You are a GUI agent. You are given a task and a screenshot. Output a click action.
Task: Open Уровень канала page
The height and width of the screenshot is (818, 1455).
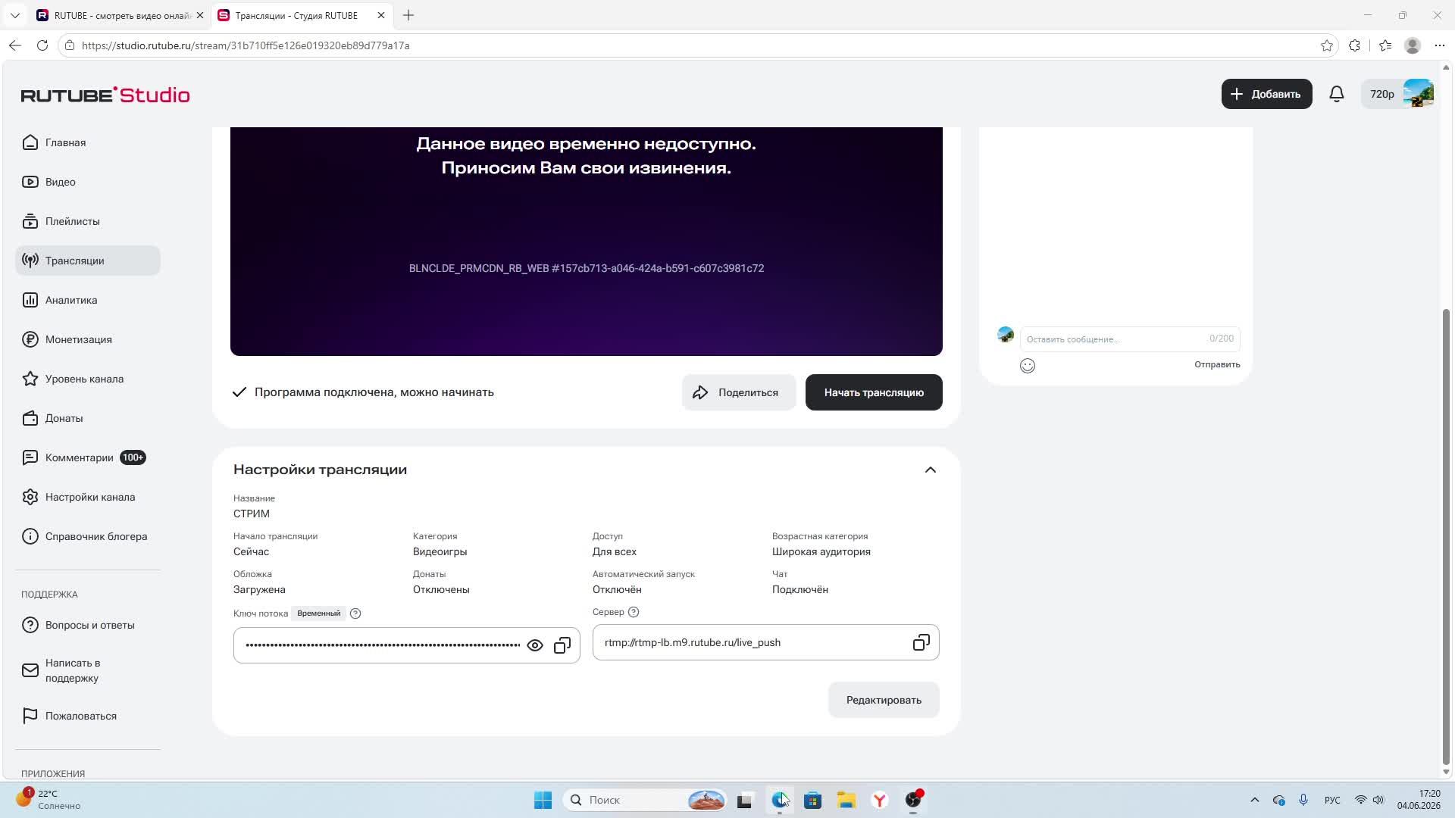88,379
